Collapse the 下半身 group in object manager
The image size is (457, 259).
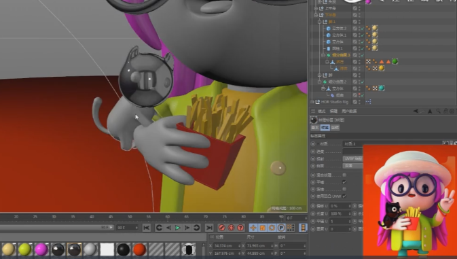point(316,15)
